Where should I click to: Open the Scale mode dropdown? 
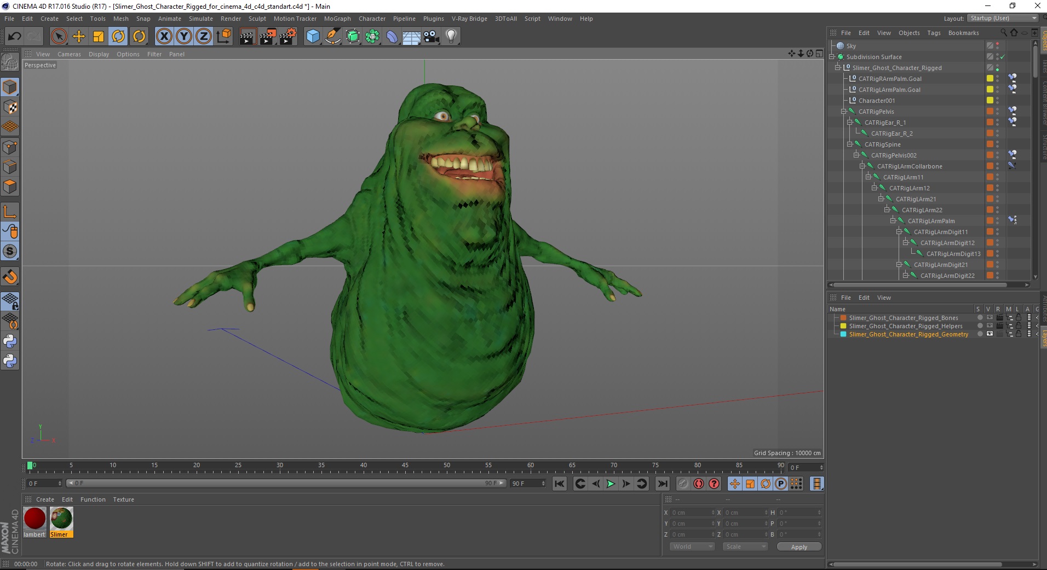click(745, 546)
